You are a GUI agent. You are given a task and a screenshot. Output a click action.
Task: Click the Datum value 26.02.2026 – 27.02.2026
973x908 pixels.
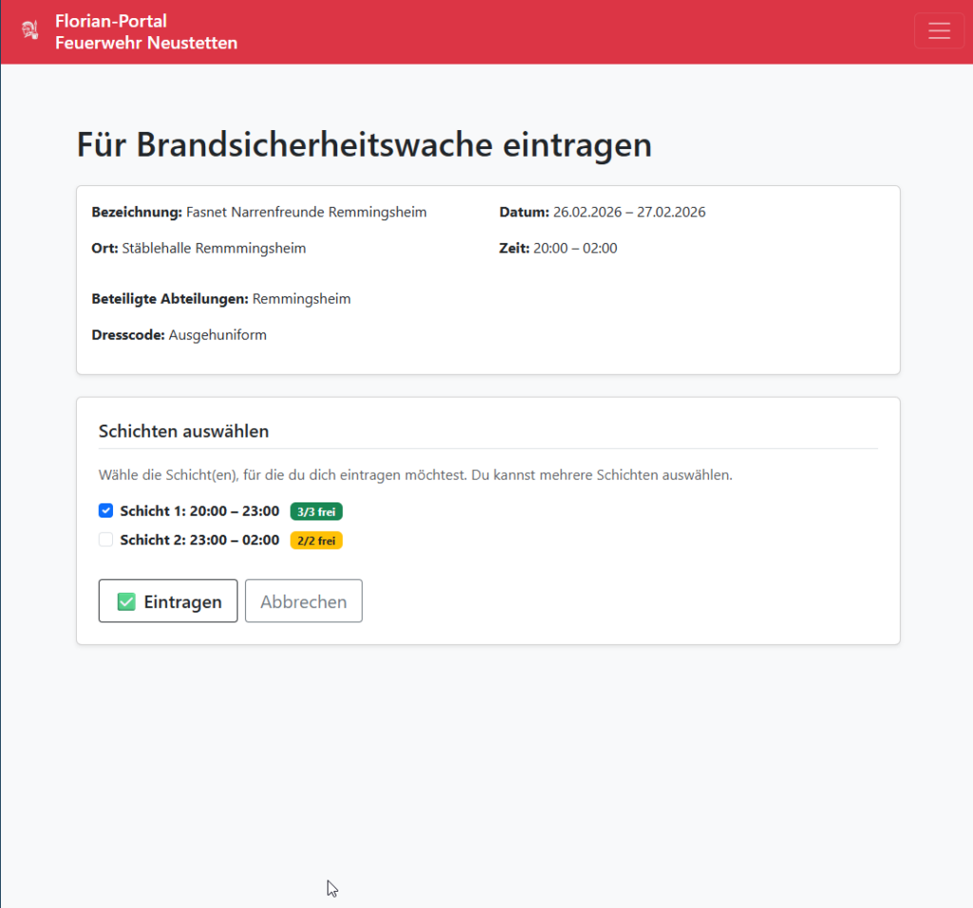click(629, 212)
